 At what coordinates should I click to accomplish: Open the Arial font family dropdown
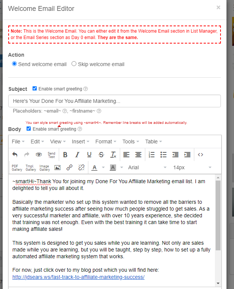(147, 167)
